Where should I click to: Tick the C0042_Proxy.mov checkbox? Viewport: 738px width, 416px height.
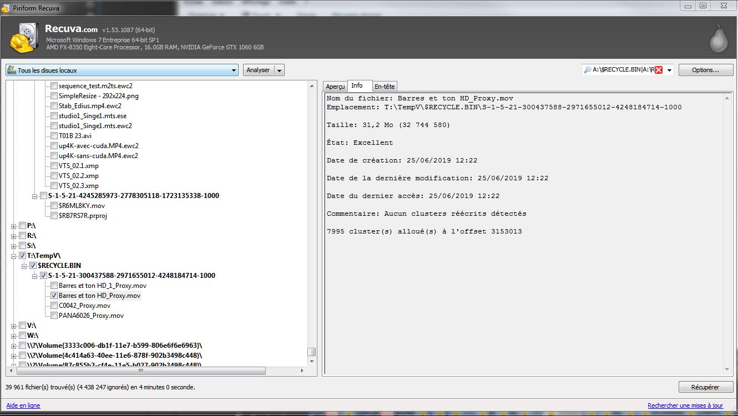point(54,306)
